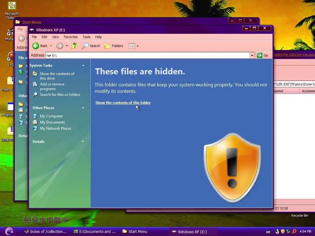This screenshot has height=236, width=315.
Task: Open the Edit menu
Action: 44,37
